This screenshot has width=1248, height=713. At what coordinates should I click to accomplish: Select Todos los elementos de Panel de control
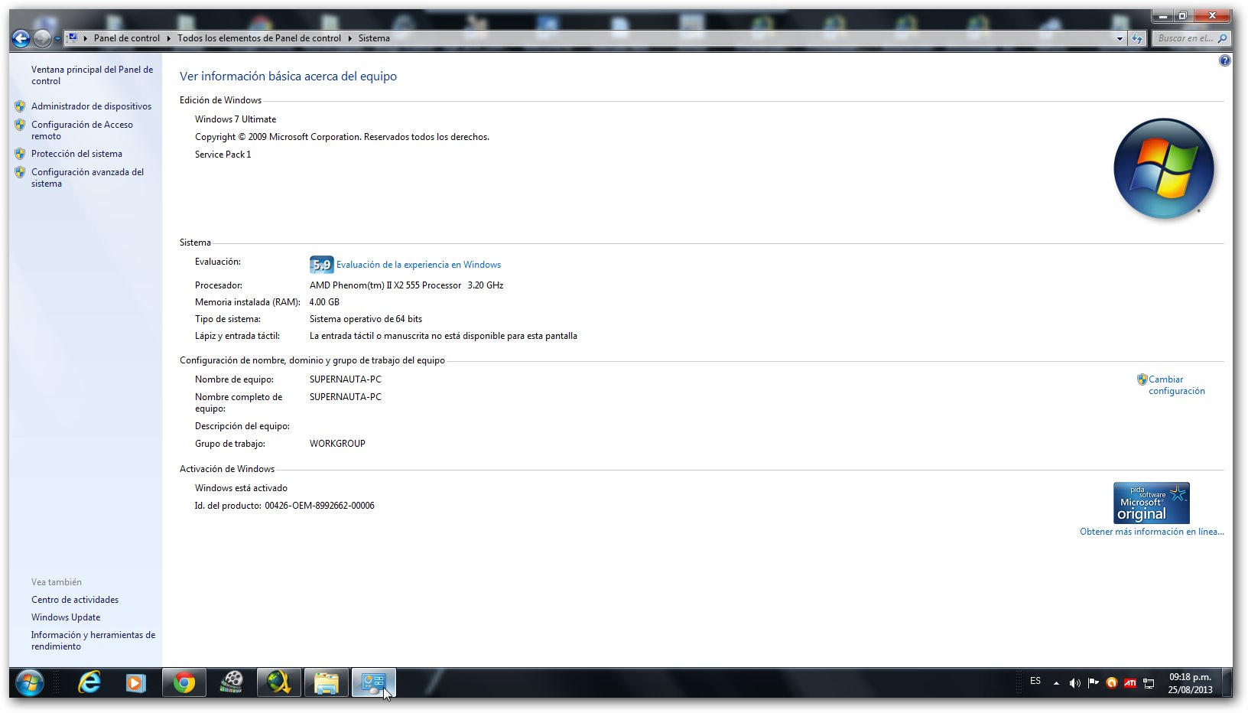(x=259, y=38)
